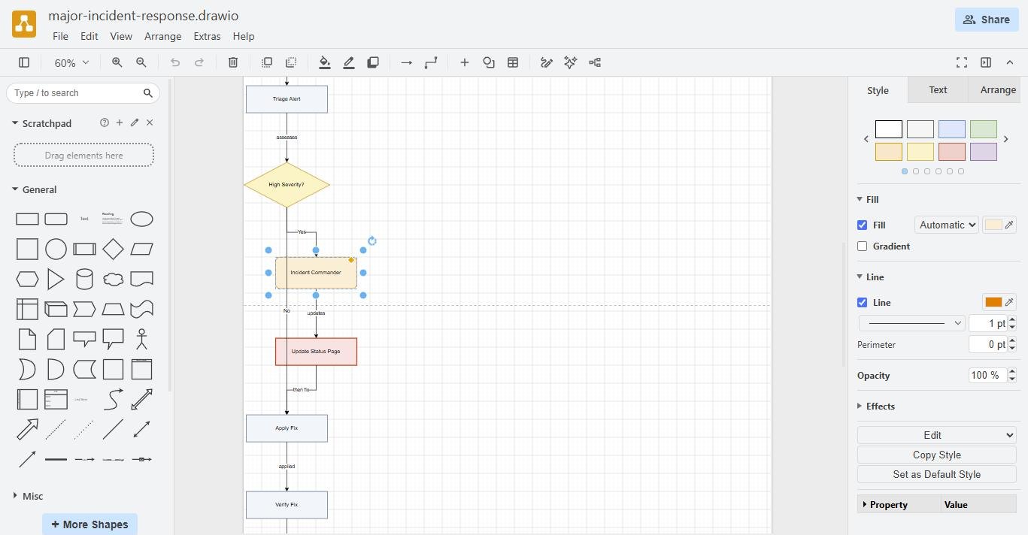The image size is (1028, 535).
Task: Open the Arrange menu
Action: click(x=162, y=36)
